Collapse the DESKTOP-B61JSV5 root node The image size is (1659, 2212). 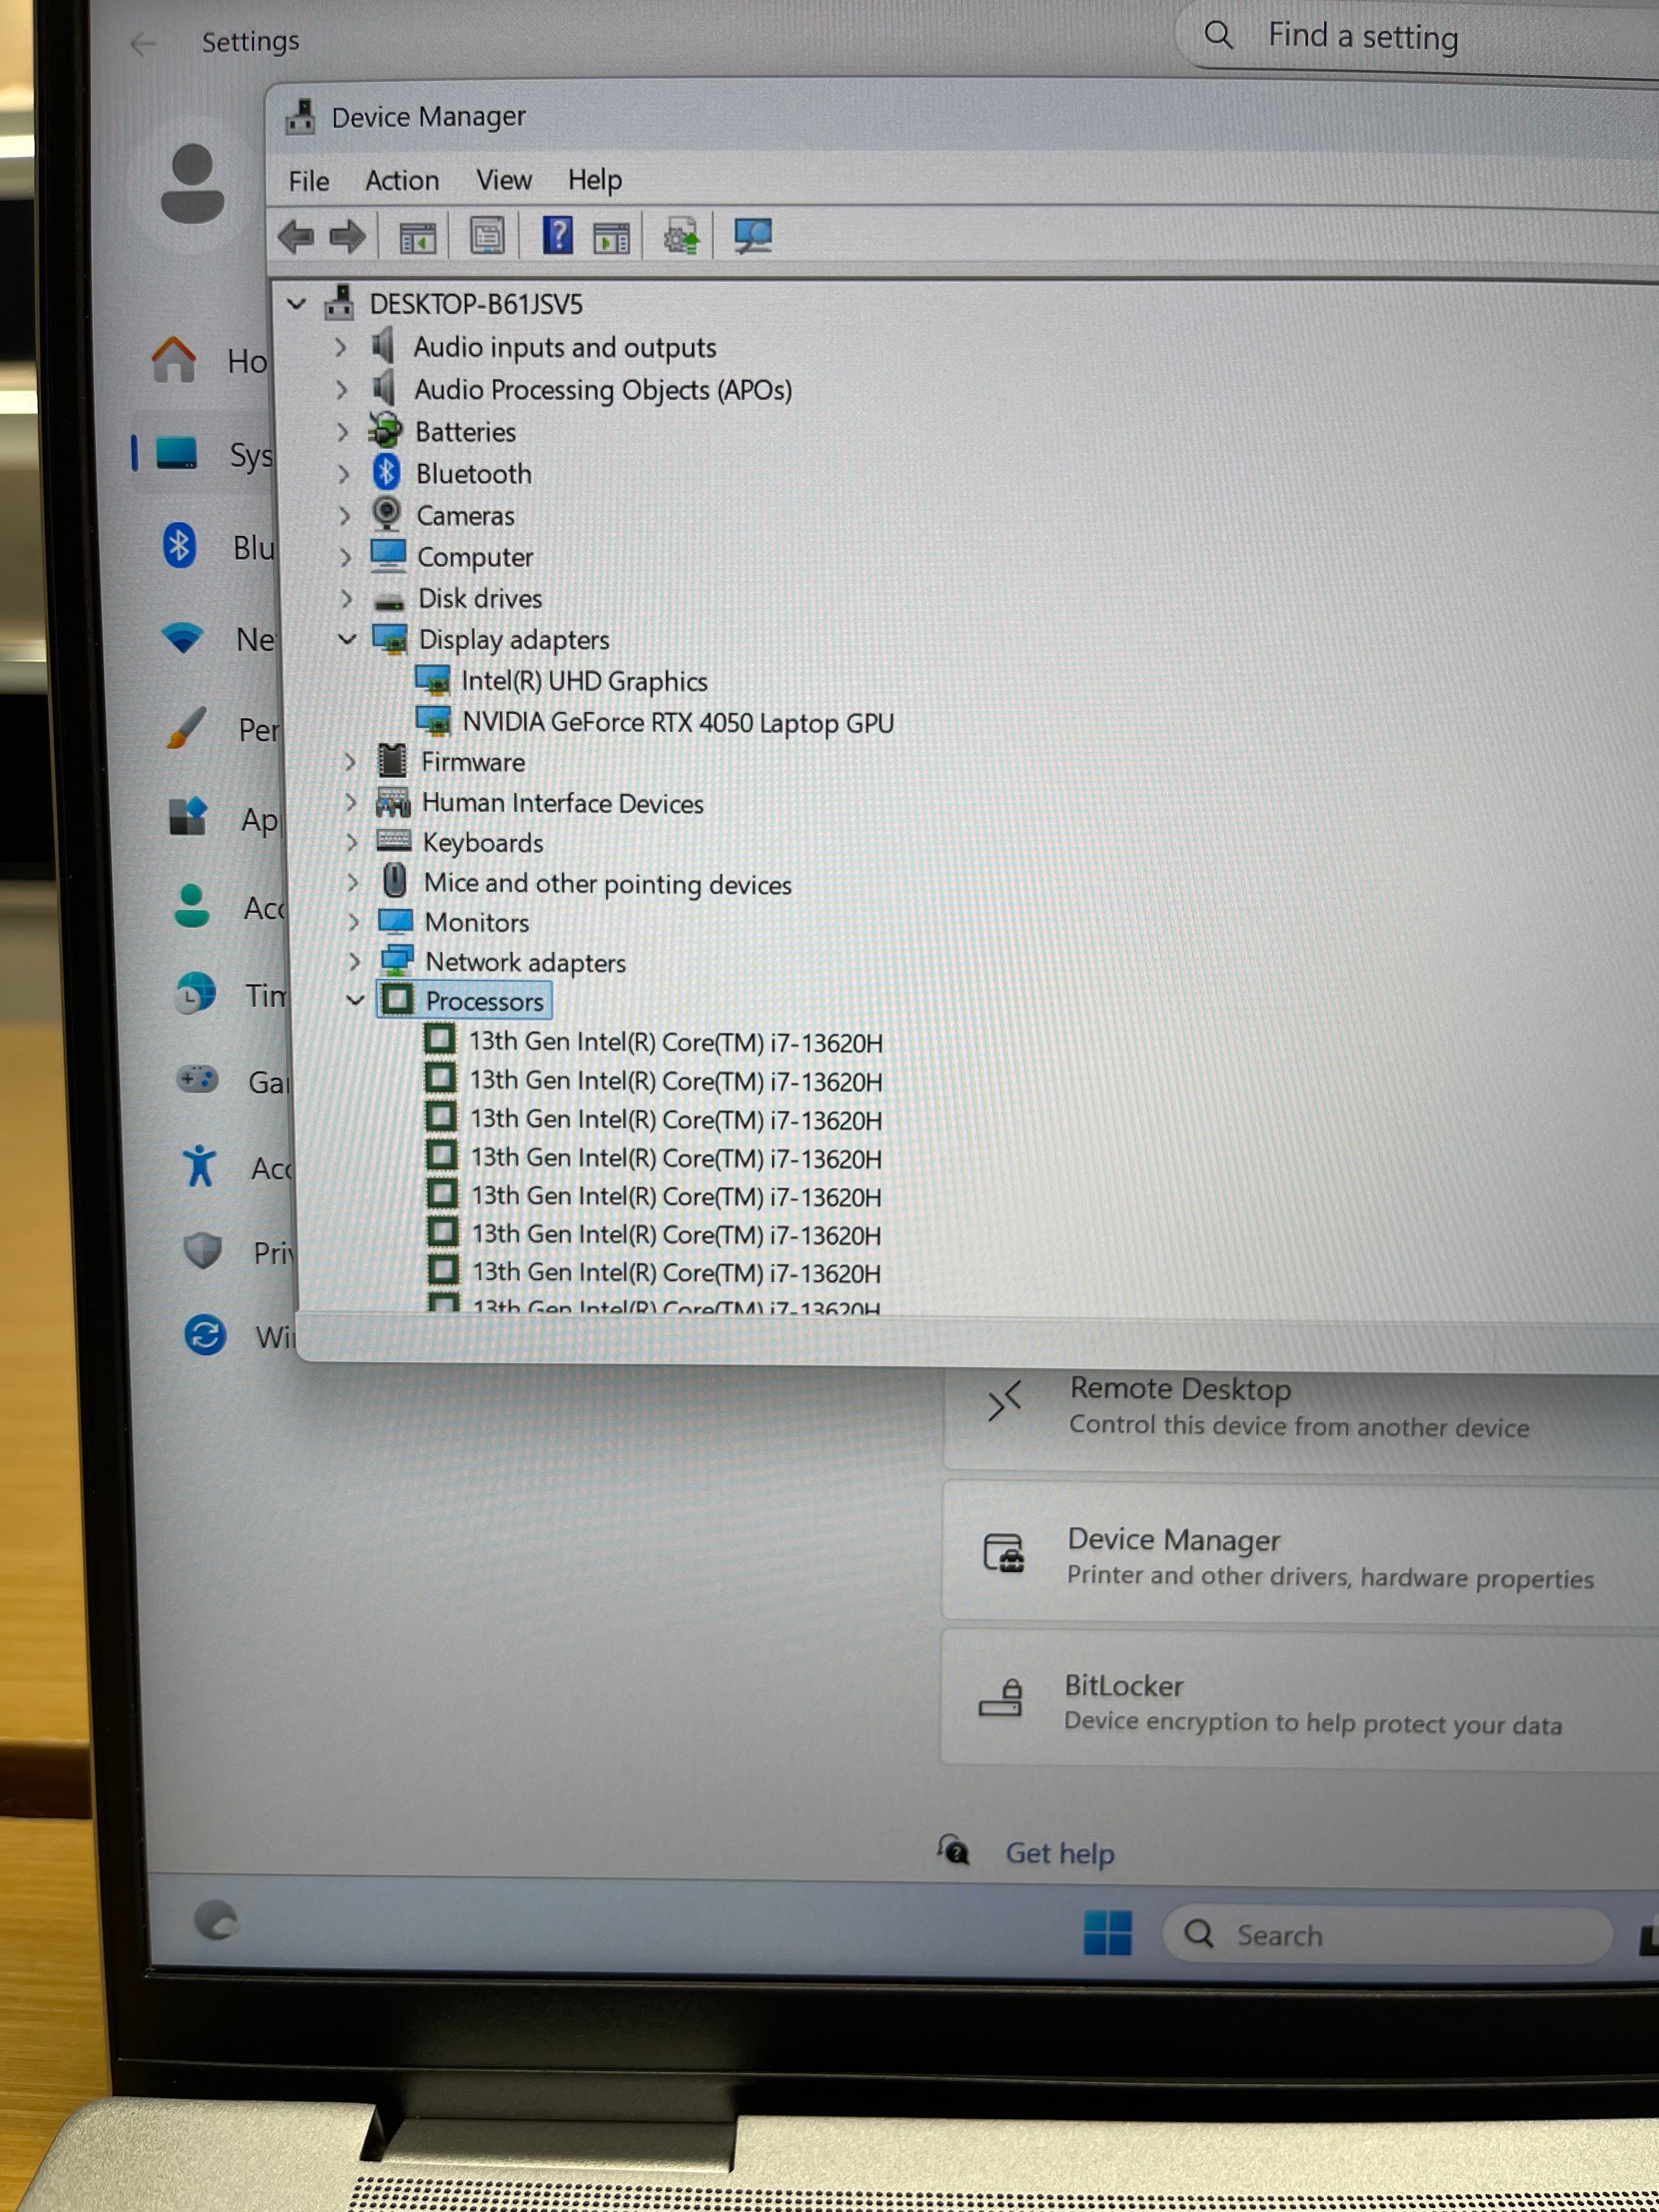point(296,303)
